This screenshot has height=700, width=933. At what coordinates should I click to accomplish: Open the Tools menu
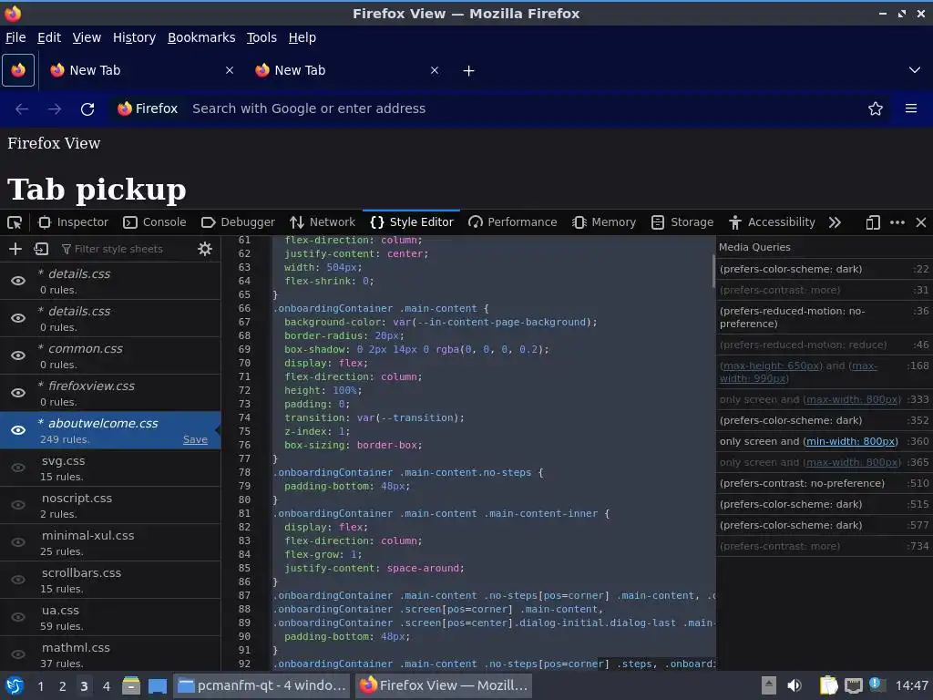pyautogui.click(x=261, y=37)
